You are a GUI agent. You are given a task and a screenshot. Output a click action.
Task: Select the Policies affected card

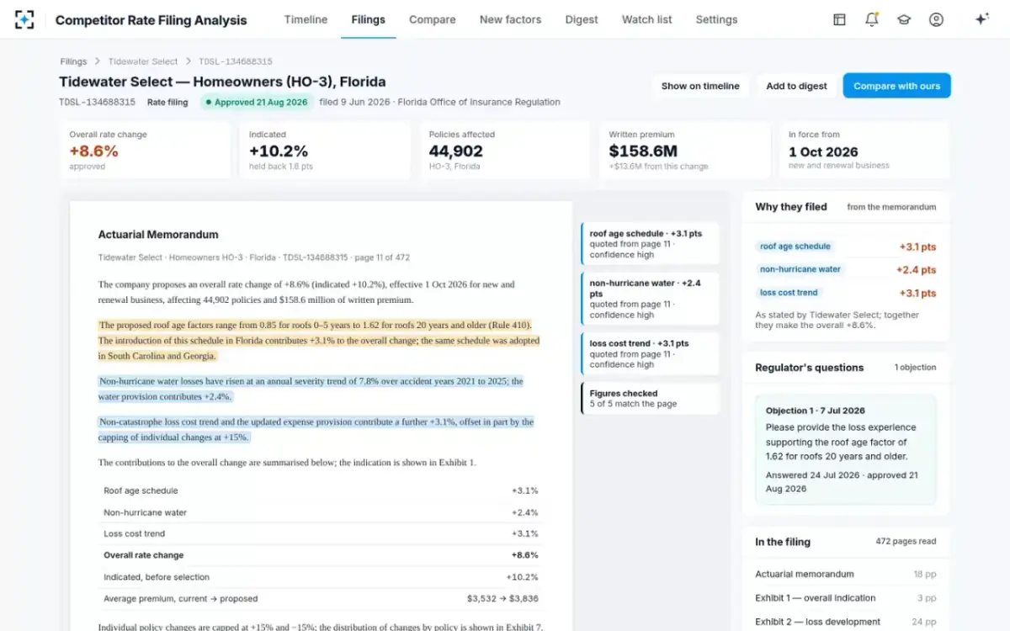[505, 151]
